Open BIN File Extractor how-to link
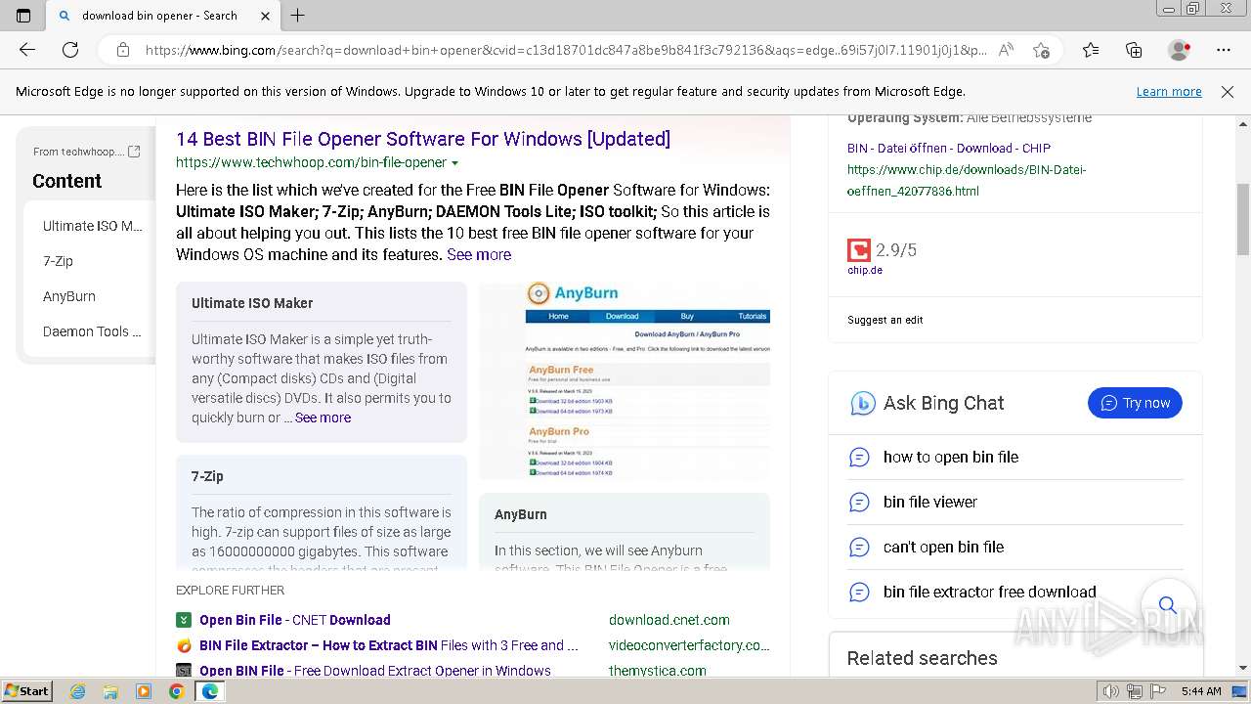1251x704 pixels. [389, 645]
